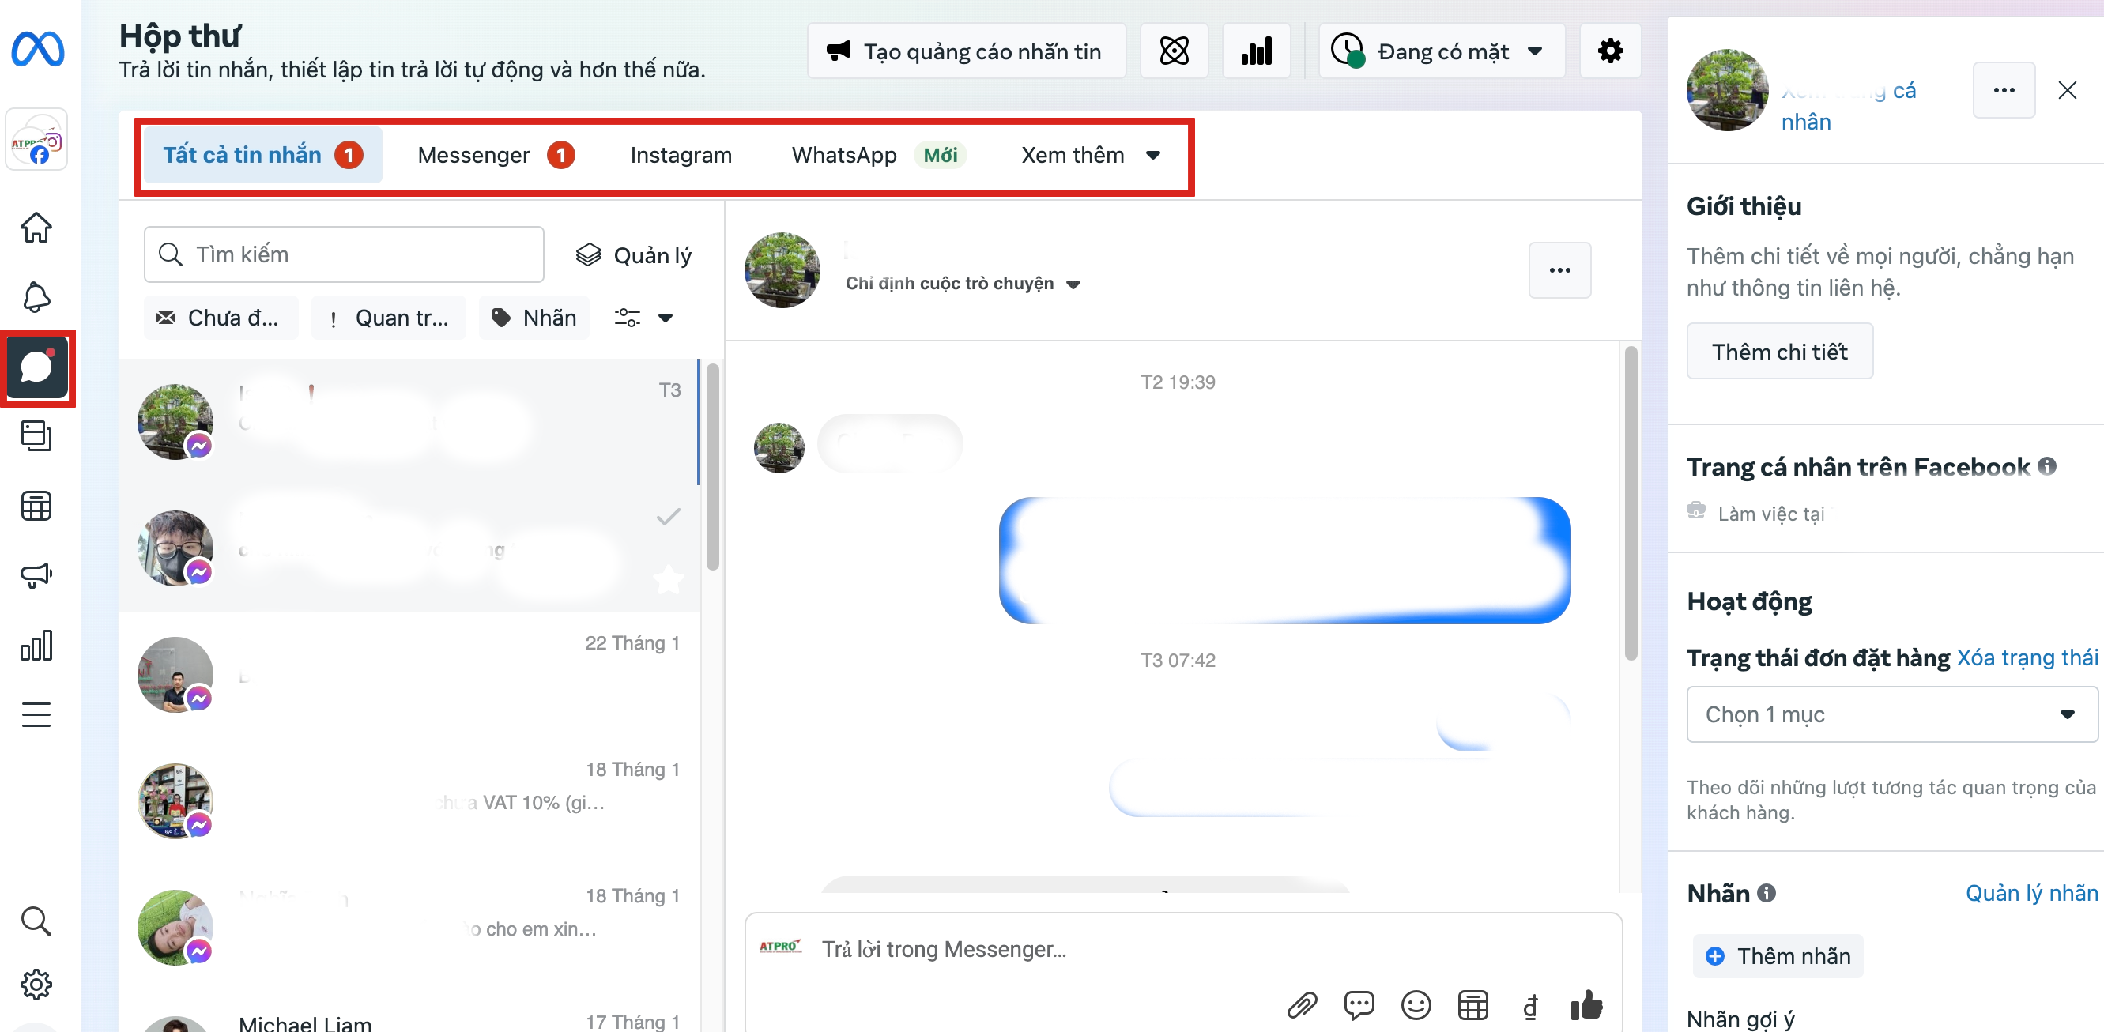Image resolution: width=2104 pixels, height=1032 pixels.
Task: Click the contact avatar in the chat header
Action: click(782, 270)
